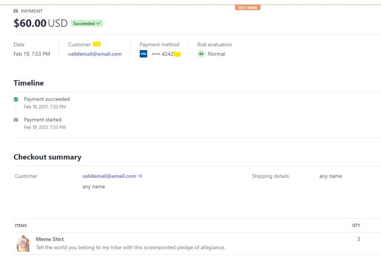Click the card ending 4242 text
This screenshot has width=381, height=260.
[162, 54]
